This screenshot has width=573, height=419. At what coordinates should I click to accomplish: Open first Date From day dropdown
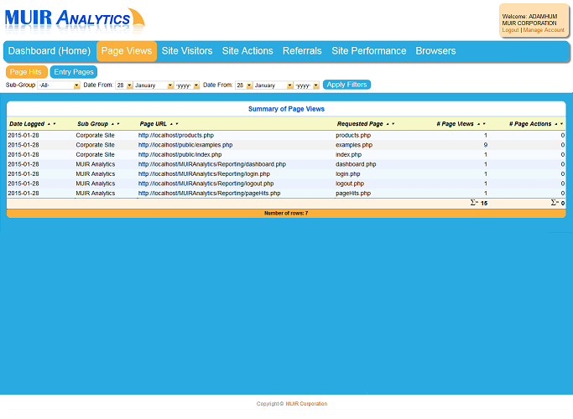[124, 85]
